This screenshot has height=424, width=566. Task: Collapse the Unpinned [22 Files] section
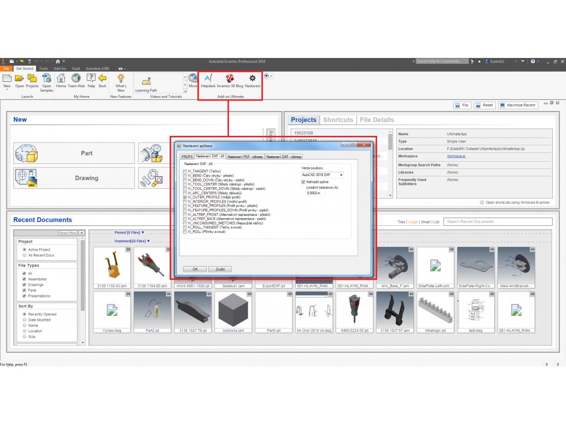148,241
